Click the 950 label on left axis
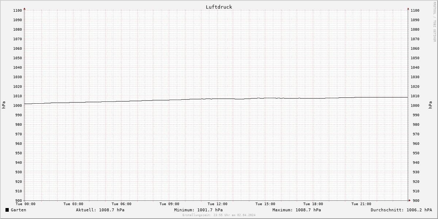This screenshot has height=219, width=438. pos(19,153)
